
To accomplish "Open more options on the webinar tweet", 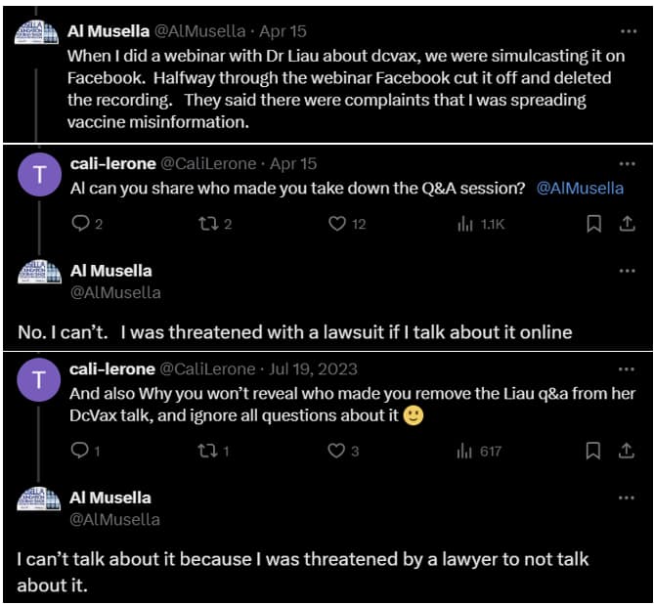I will 627,31.
